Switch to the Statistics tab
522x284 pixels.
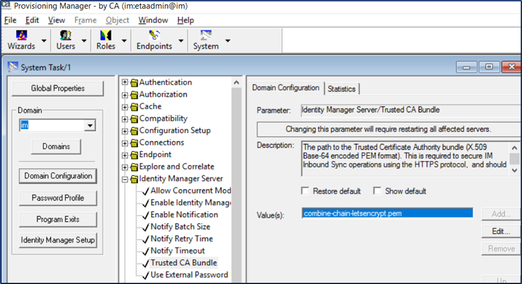coord(342,89)
